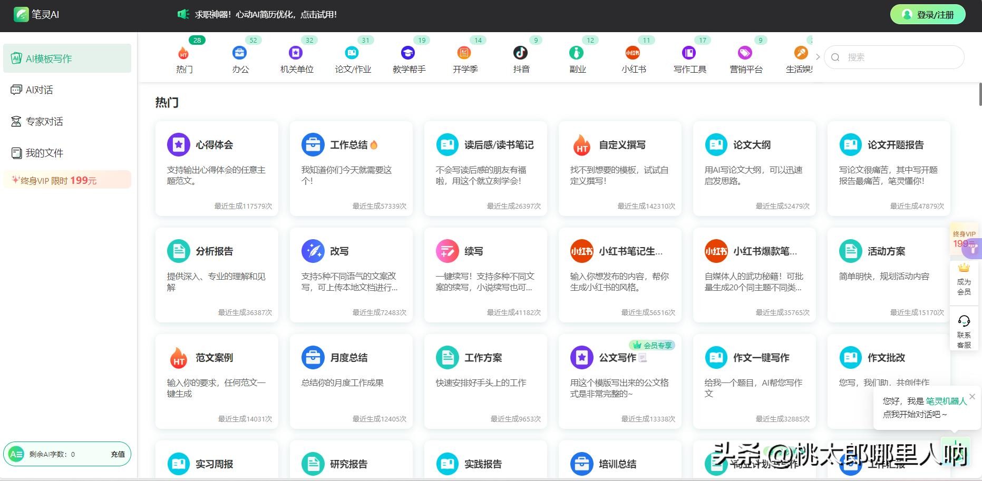Click the 办公 briefcase category icon
Screen dimensions: 982x481
point(239,53)
